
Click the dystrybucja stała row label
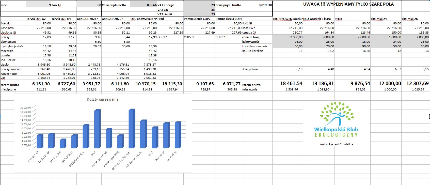[12, 46]
